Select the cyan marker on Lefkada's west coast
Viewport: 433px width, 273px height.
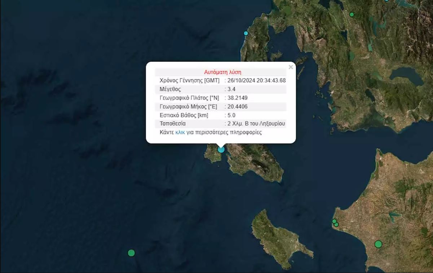click(246, 33)
